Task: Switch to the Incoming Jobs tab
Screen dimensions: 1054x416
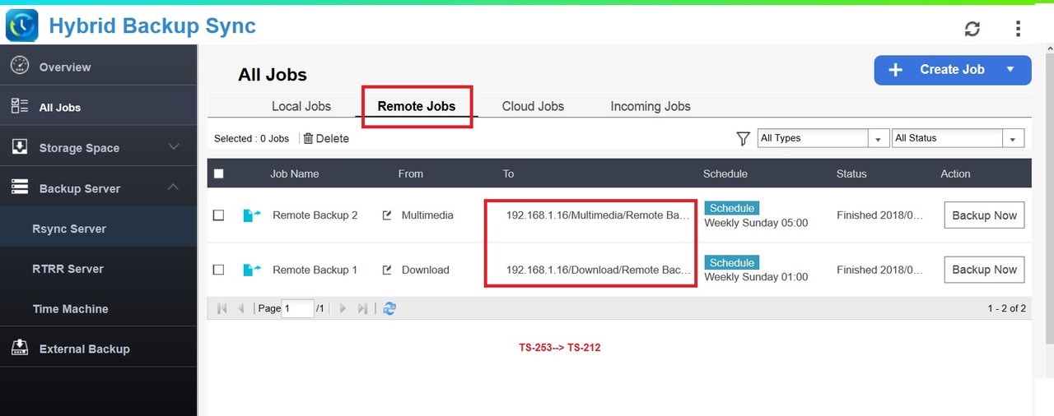Action: [x=651, y=106]
